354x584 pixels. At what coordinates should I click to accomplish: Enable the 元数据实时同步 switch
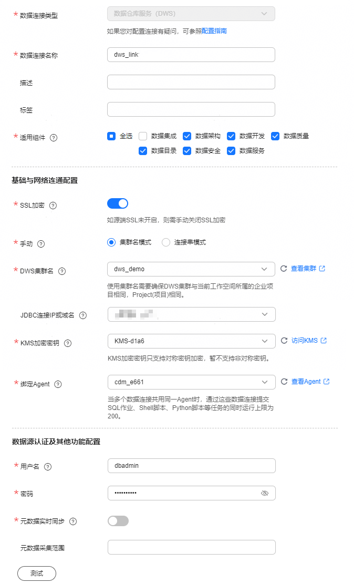click(x=118, y=521)
